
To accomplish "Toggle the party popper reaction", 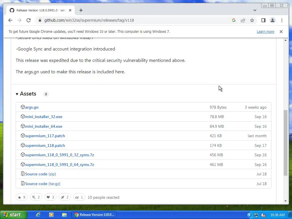I will coord(36,197).
